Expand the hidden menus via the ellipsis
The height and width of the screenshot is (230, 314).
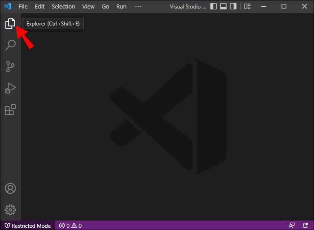coord(138,7)
